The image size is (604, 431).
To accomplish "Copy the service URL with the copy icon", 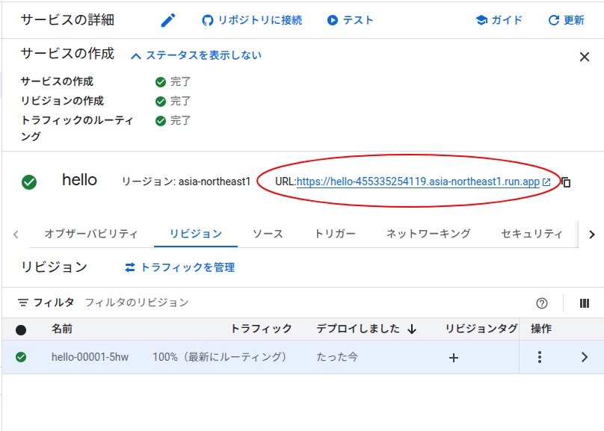I will point(566,182).
